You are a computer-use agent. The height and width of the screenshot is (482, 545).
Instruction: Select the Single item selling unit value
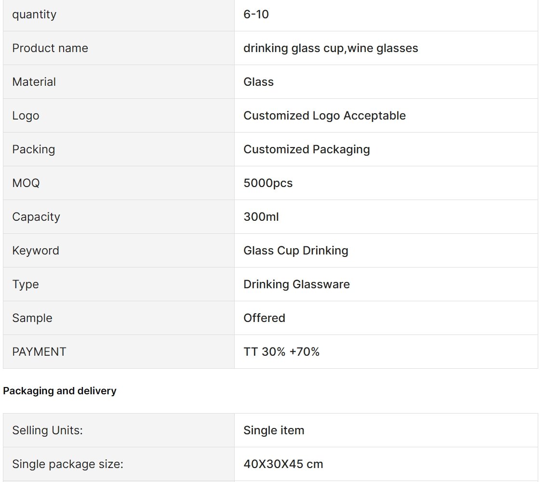click(x=274, y=430)
